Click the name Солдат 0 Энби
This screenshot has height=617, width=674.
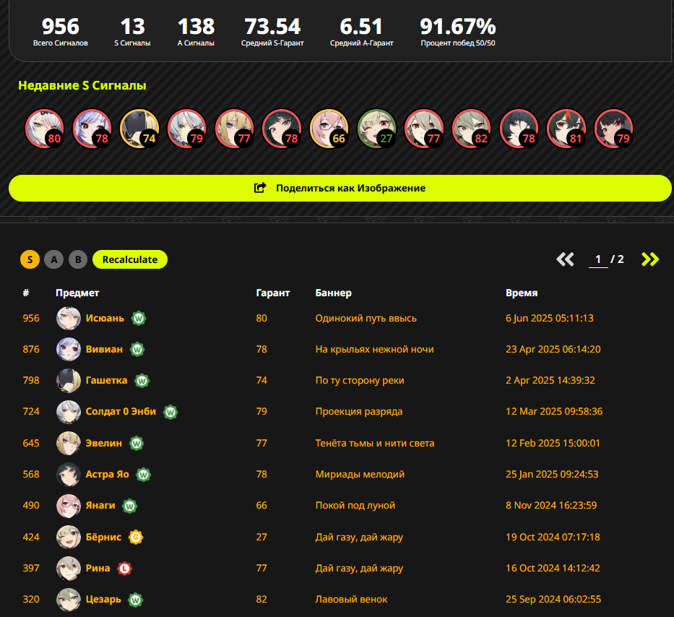tap(121, 412)
